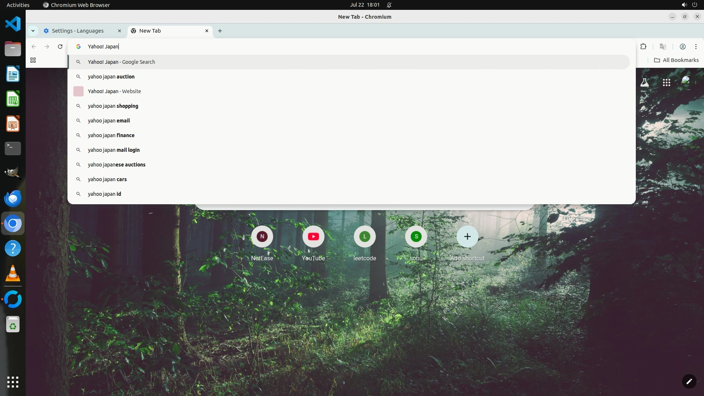Open the Google apps grid icon

click(x=666, y=82)
